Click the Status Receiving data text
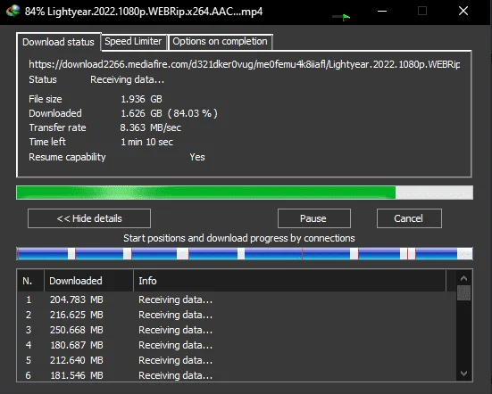This screenshot has width=492, height=394. pos(127,79)
